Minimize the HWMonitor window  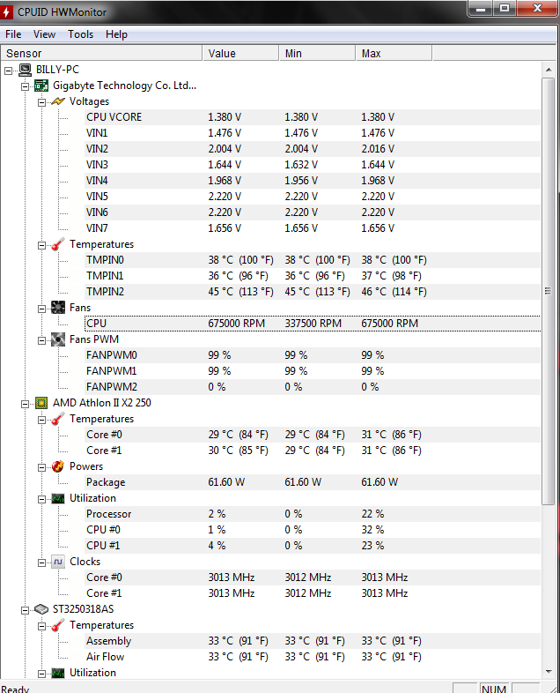click(481, 9)
